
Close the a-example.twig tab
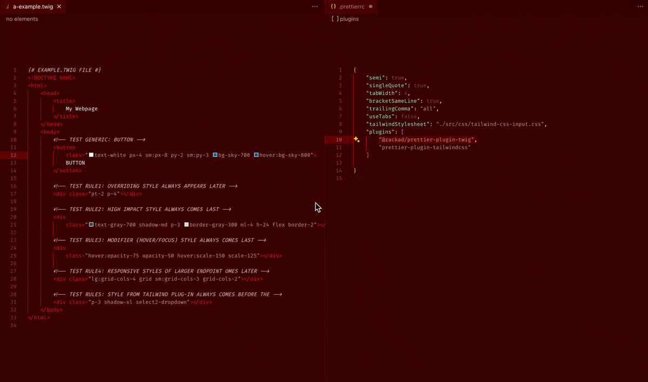59,6
